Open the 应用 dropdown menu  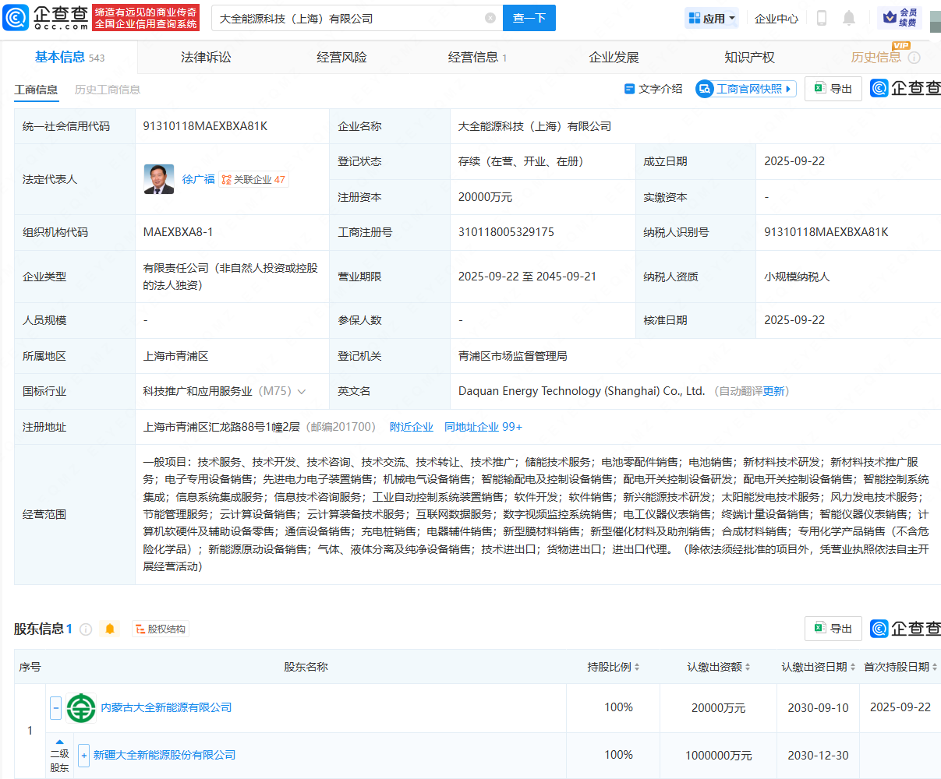point(711,18)
